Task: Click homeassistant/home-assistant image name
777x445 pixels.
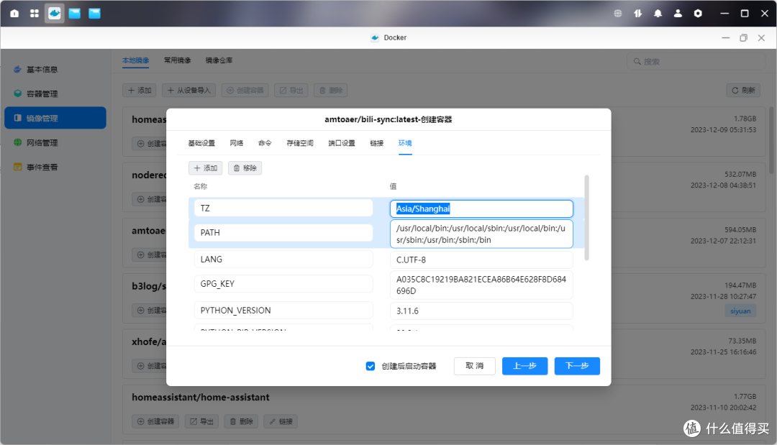Action: (201, 397)
